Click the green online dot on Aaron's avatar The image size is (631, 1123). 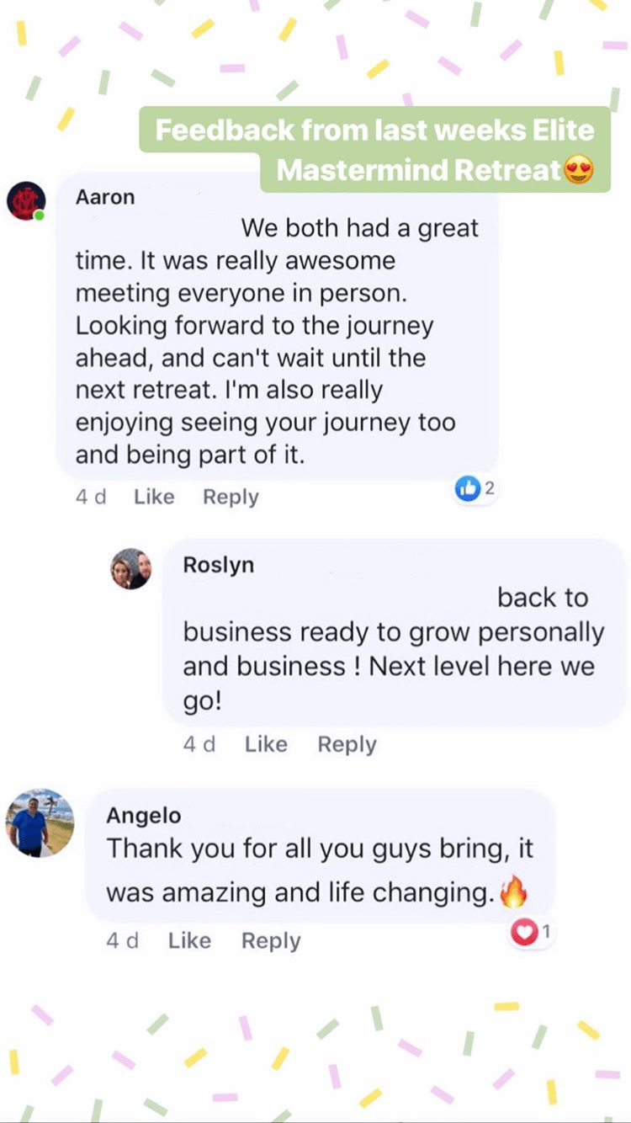click(x=39, y=216)
